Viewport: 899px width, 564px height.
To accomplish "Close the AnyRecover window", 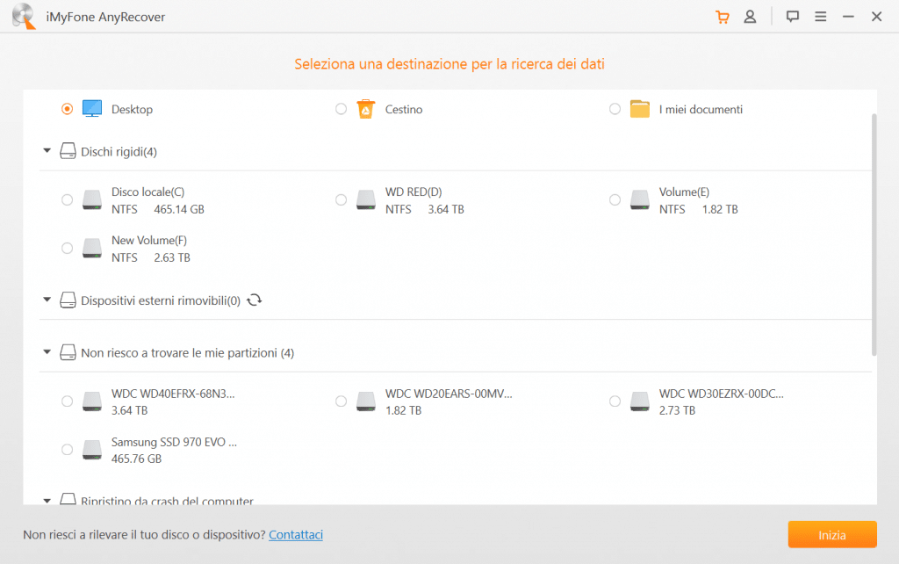I will [x=877, y=17].
